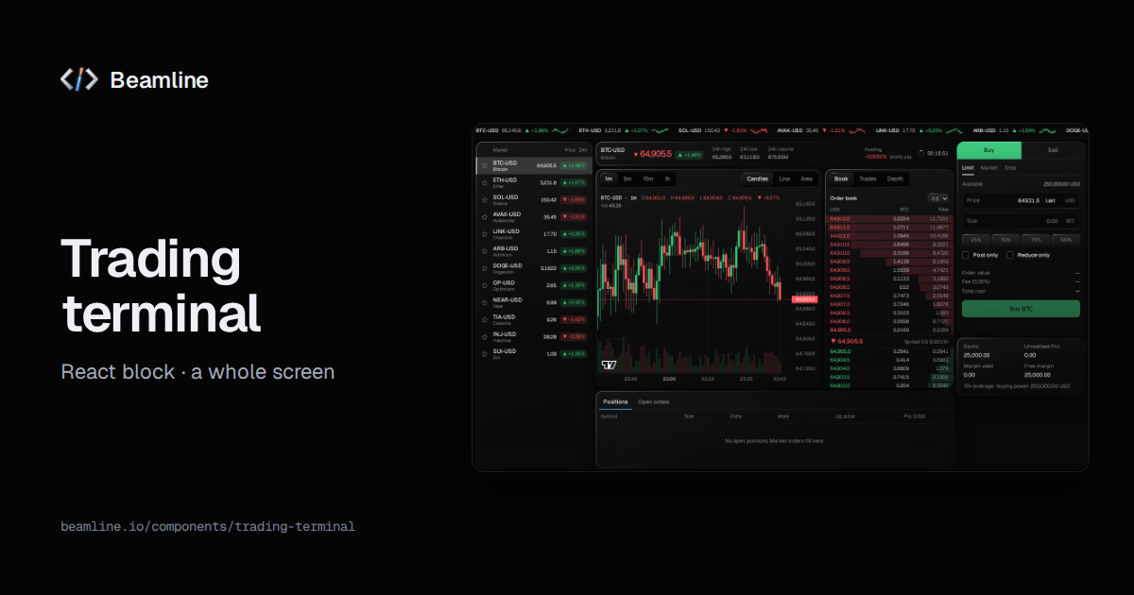Click the Last price button in the Price field
Viewport: 1134px width, 595px height.
[x=1050, y=200]
